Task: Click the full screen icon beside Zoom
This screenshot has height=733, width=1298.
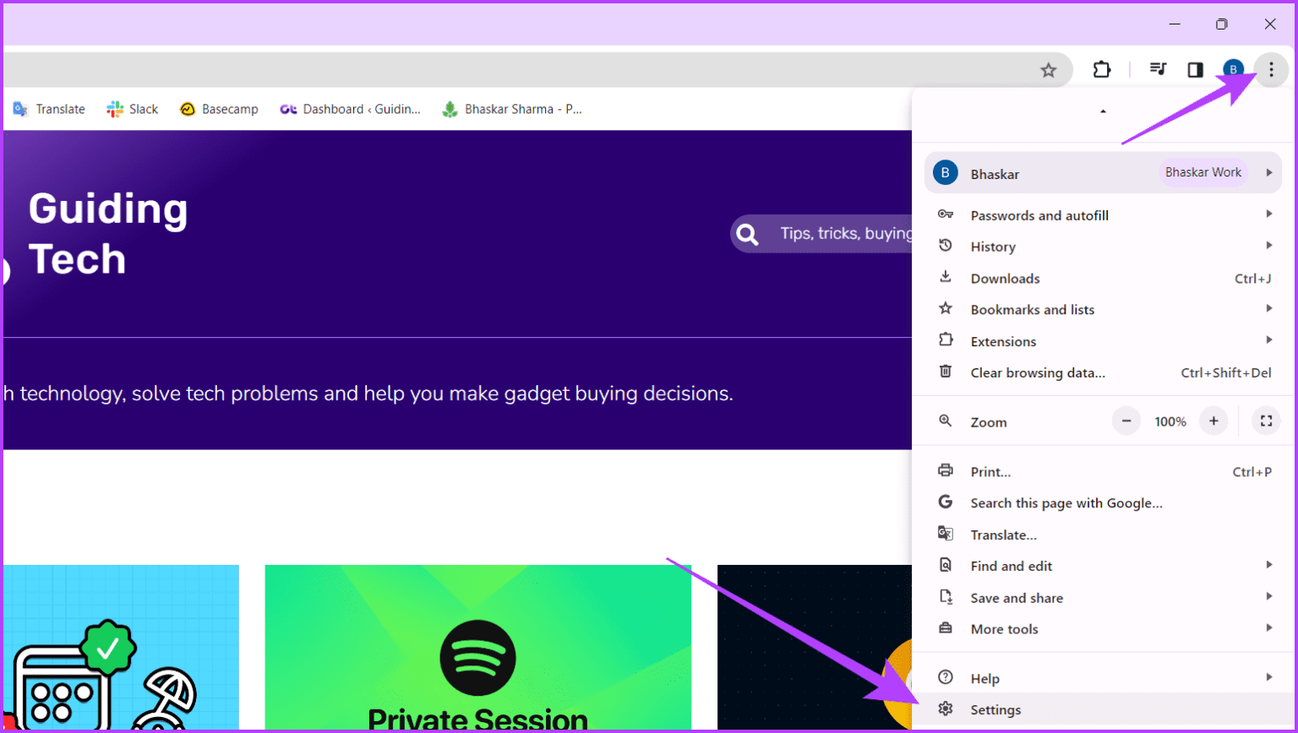Action: [1265, 421]
